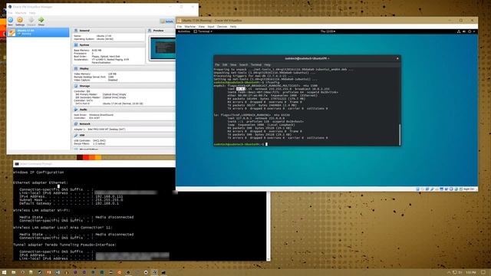This screenshot has height=276, width=491.
Task: Click the VirtualBox Manager title bar icon
Action: pyautogui.click(x=10, y=7)
